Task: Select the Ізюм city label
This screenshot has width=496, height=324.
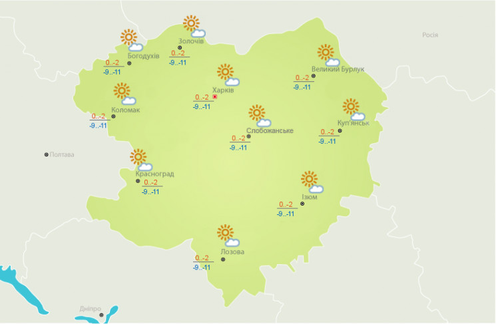Action: (310, 197)
